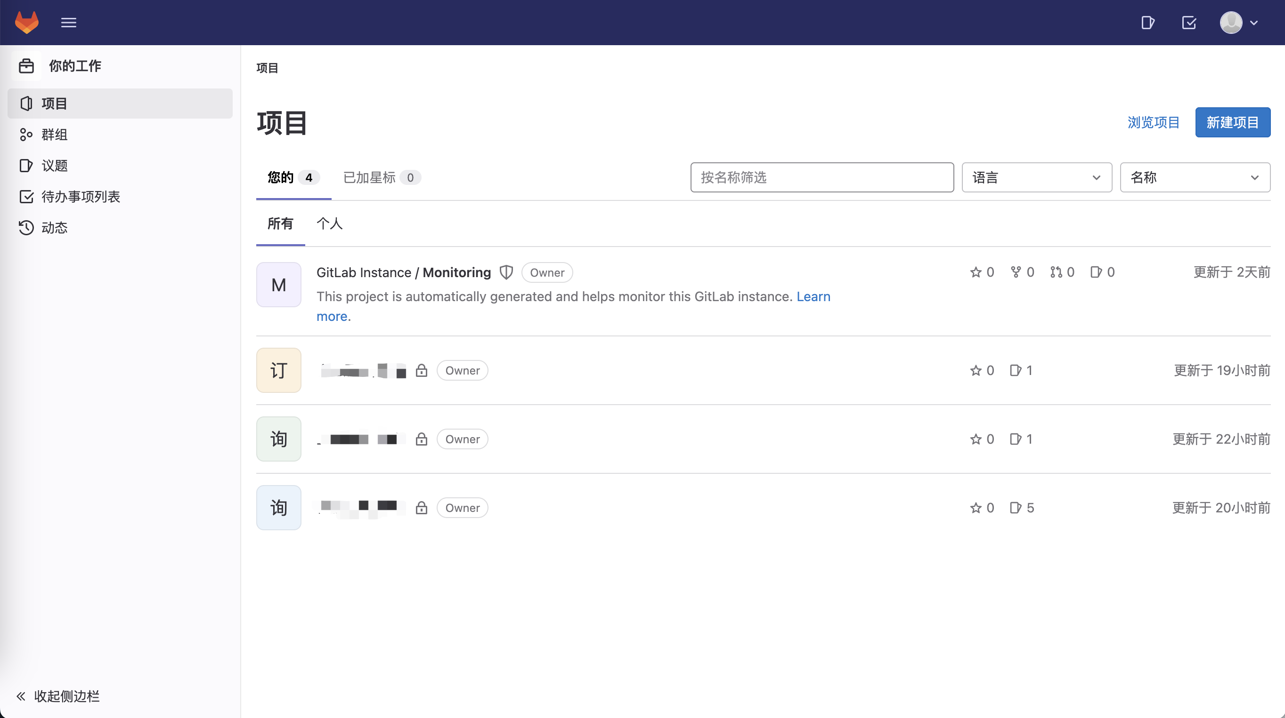1285x718 pixels.
Task: Click the 你的工作 briefcase icon
Action: [26, 66]
